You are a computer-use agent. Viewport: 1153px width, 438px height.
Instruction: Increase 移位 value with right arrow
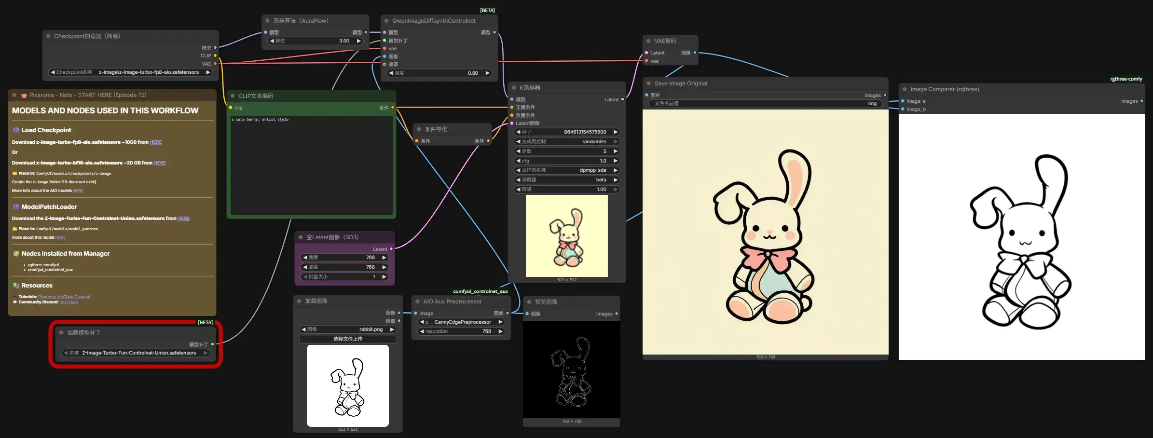click(358, 41)
